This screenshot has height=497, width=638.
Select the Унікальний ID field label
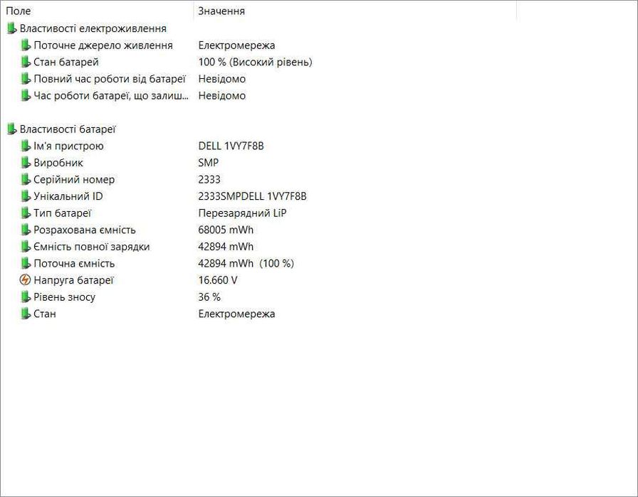[68, 196]
